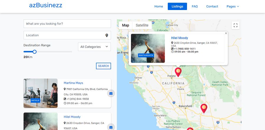The height and width of the screenshot is (130, 265).
Task: Click the 'Sequoia National Forest' map label
Action: (x=196, y=94)
